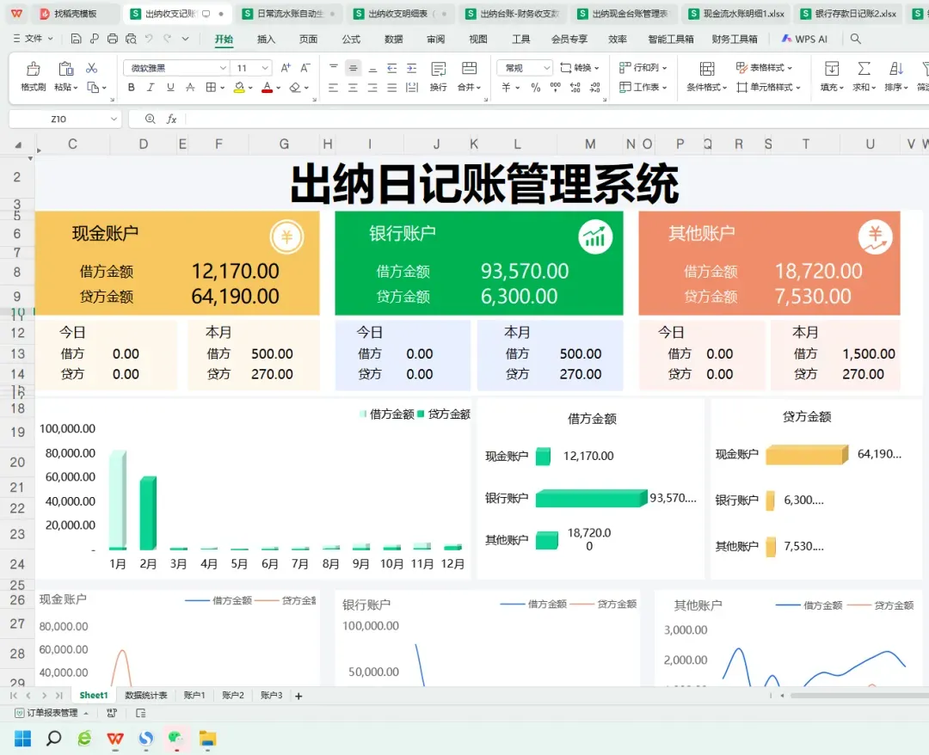Toggle align text right
This screenshot has width=929, height=755.
tap(372, 88)
